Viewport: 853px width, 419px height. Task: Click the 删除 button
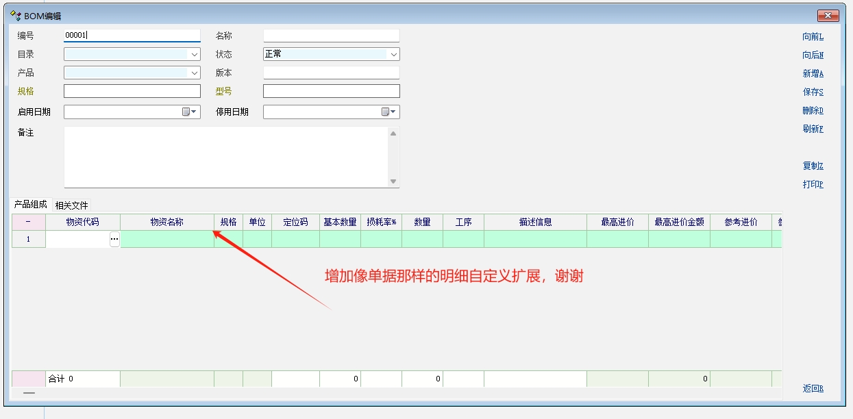pyautogui.click(x=813, y=110)
